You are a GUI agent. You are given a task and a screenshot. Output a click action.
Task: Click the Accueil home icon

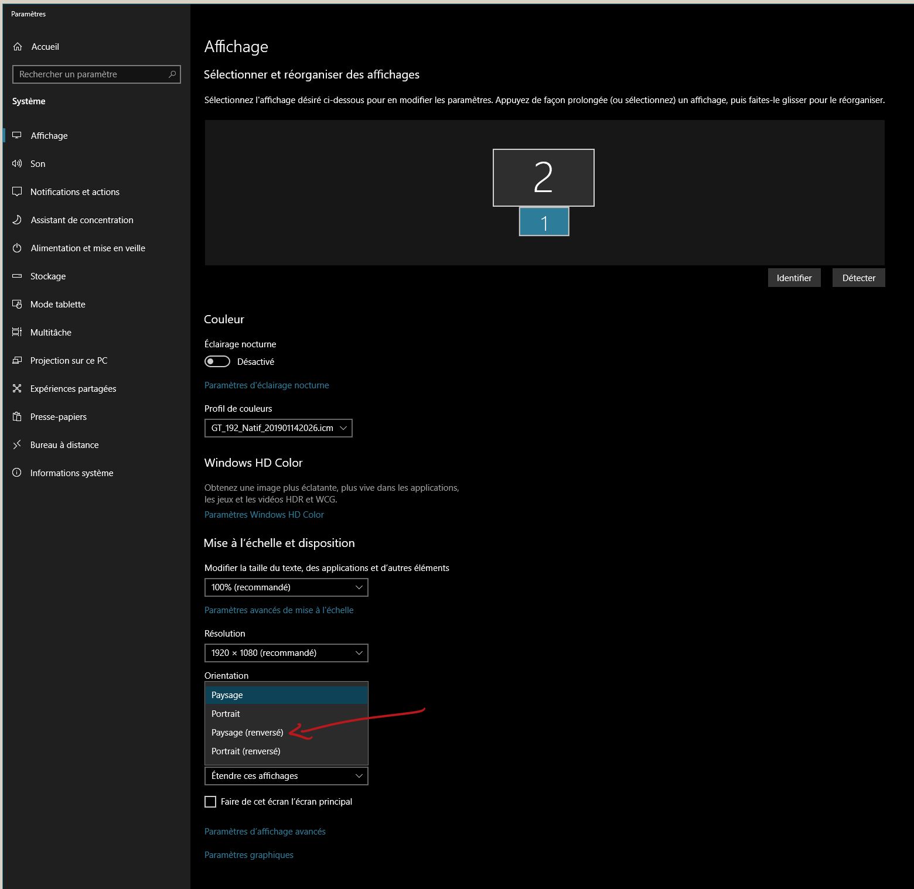point(18,47)
